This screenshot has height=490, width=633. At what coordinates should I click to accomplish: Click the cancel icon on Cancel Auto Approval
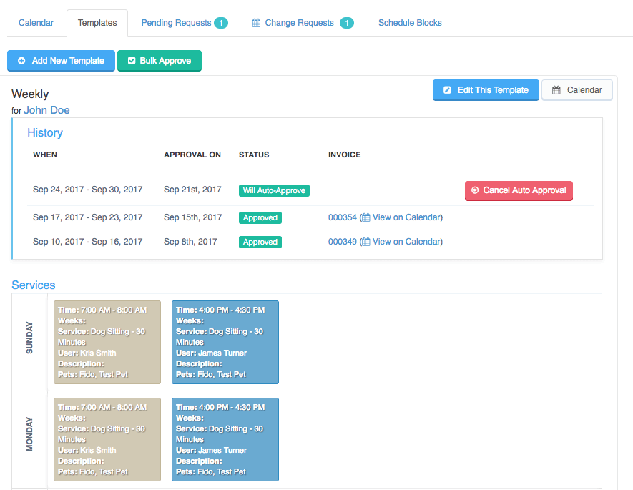click(x=475, y=190)
